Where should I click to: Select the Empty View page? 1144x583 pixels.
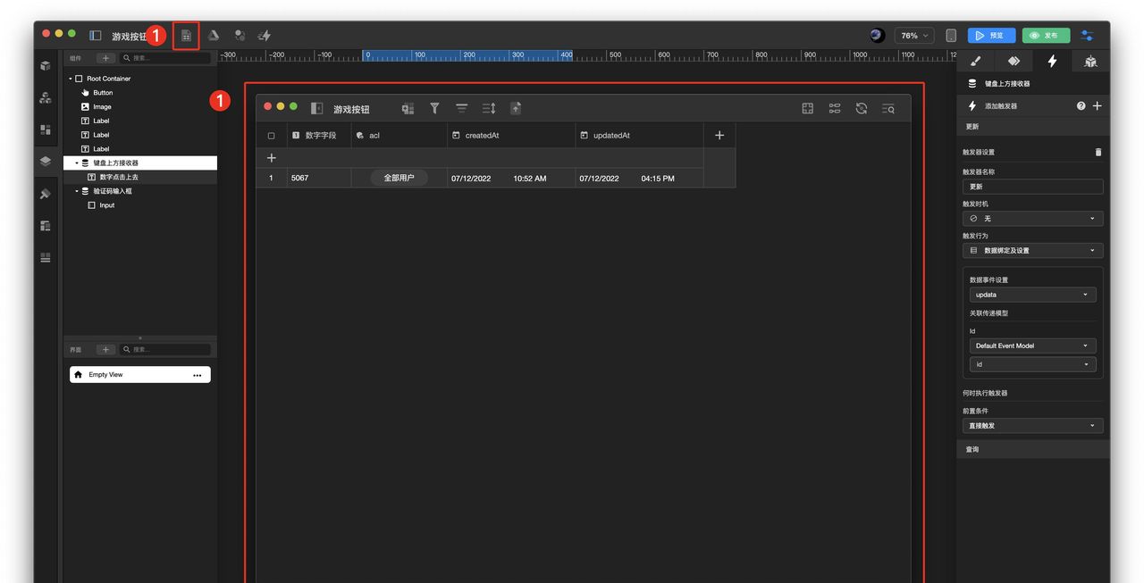[140, 375]
